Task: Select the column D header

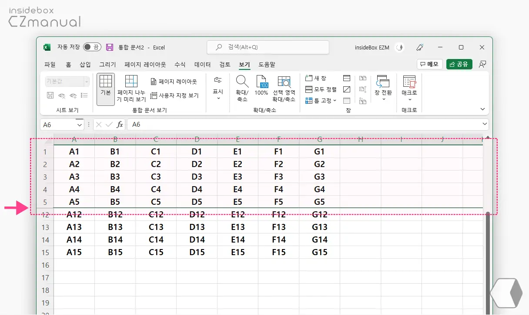Action: 197,140
